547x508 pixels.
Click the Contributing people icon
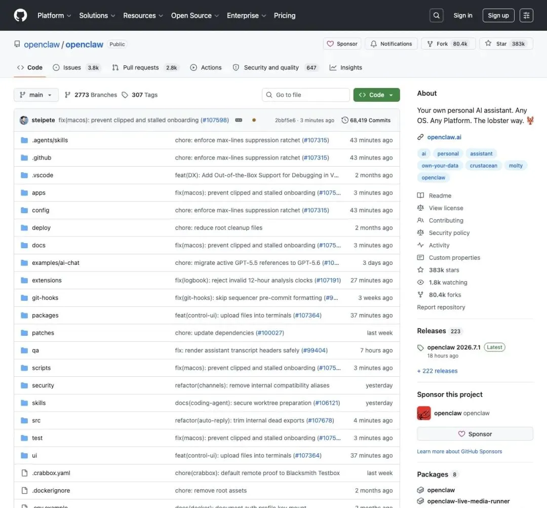(x=420, y=220)
